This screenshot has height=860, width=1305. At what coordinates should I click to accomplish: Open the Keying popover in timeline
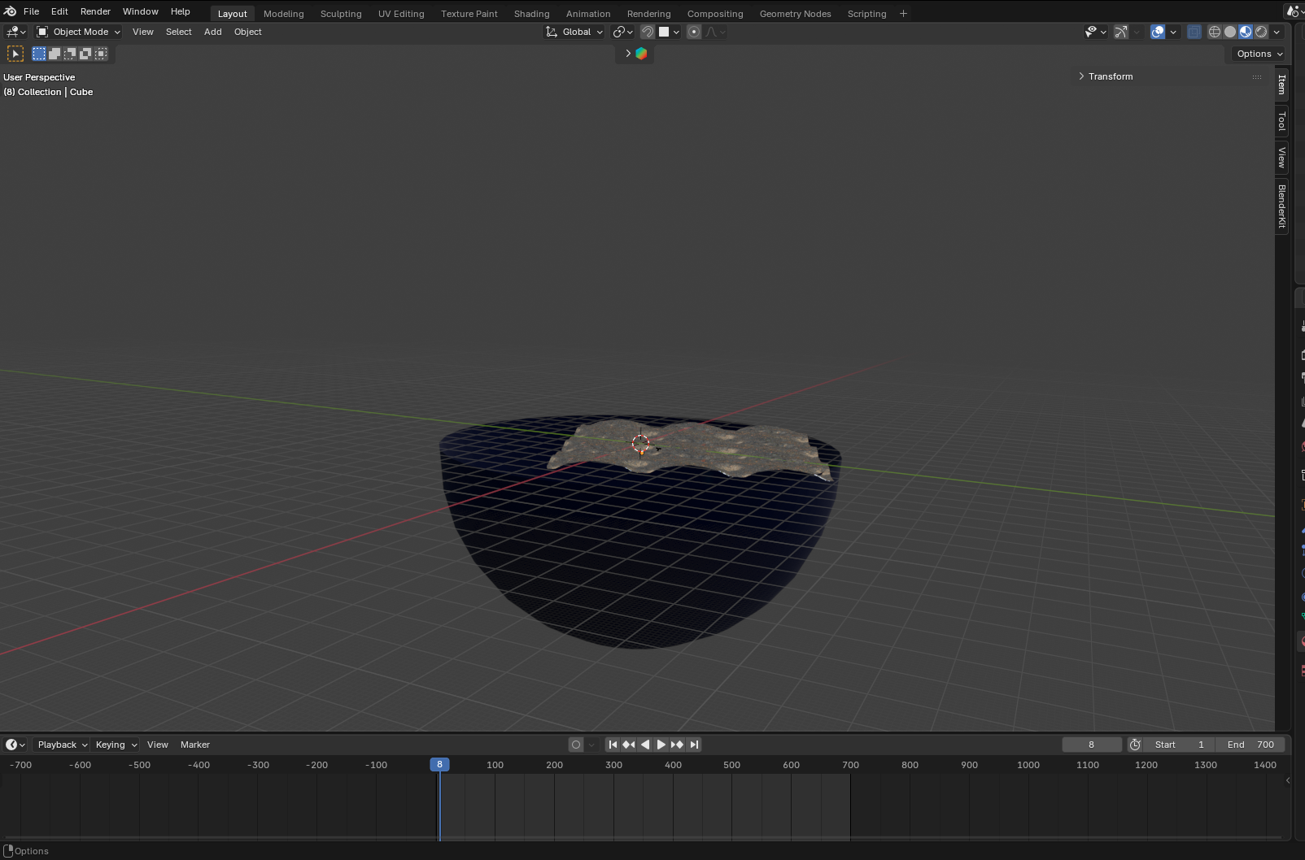pyautogui.click(x=116, y=745)
